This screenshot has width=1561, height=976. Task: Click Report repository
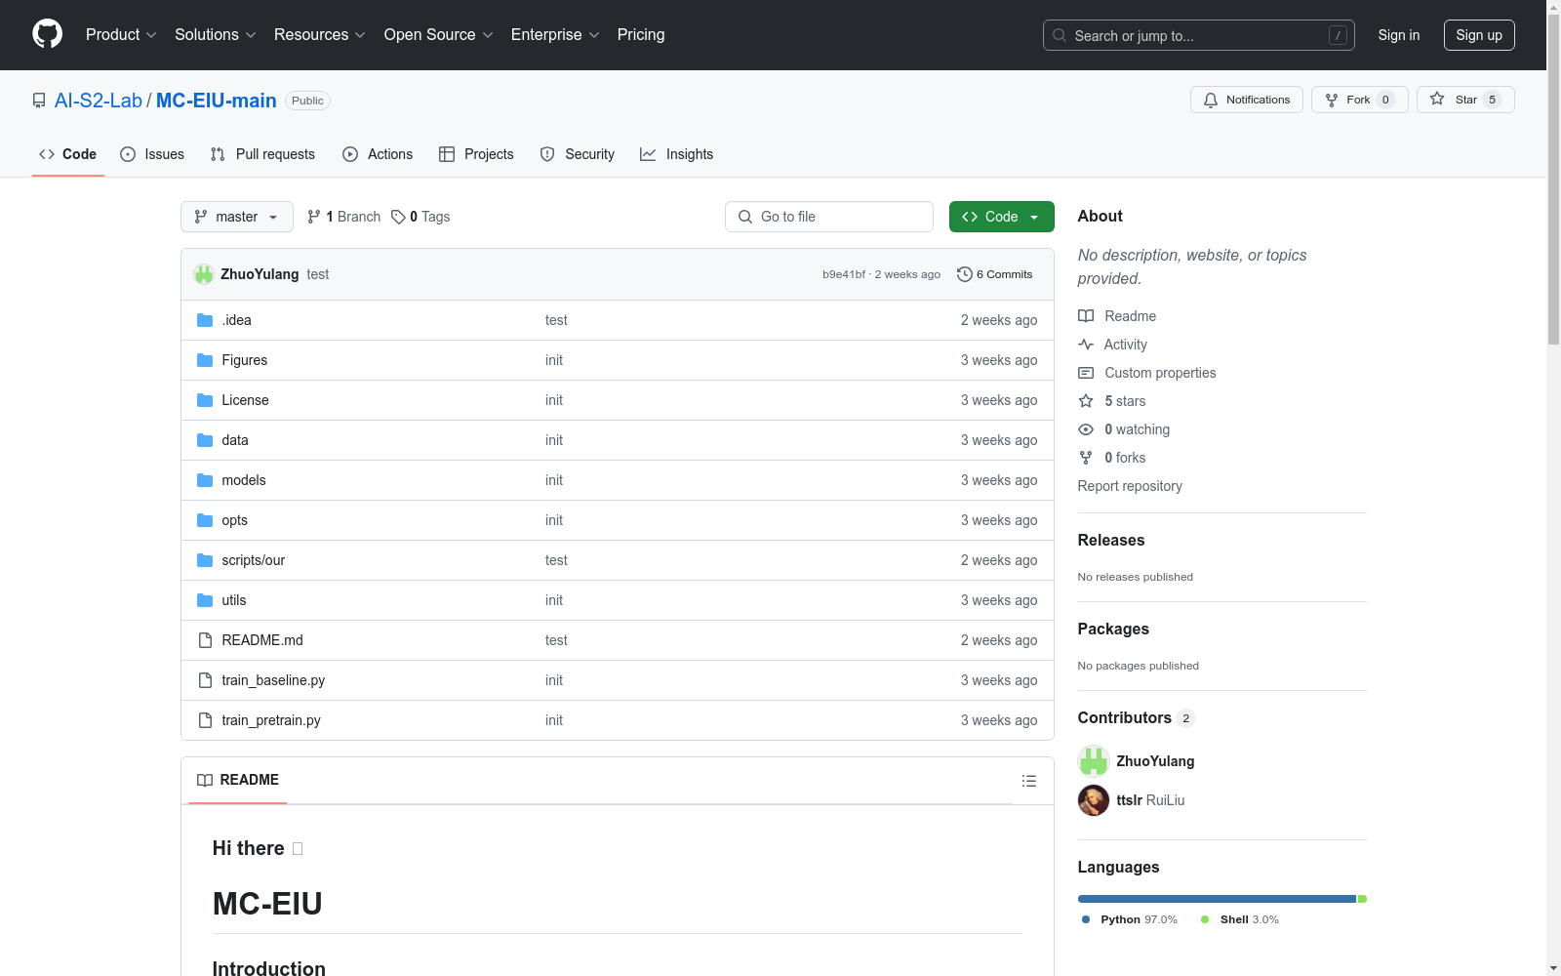click(x=1130, y=486)
